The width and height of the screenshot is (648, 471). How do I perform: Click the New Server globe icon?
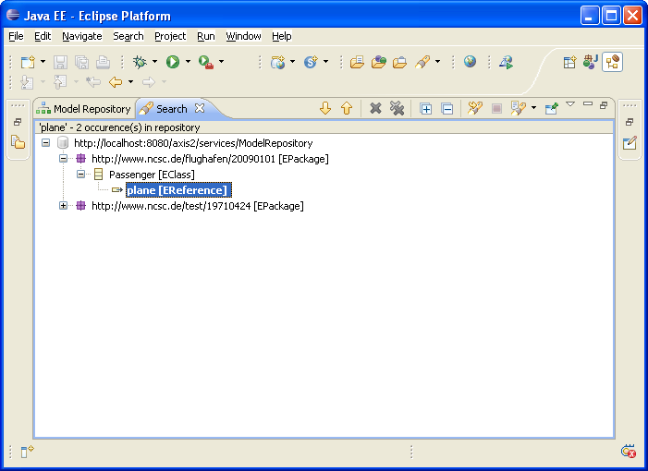[x=277, y=62]
